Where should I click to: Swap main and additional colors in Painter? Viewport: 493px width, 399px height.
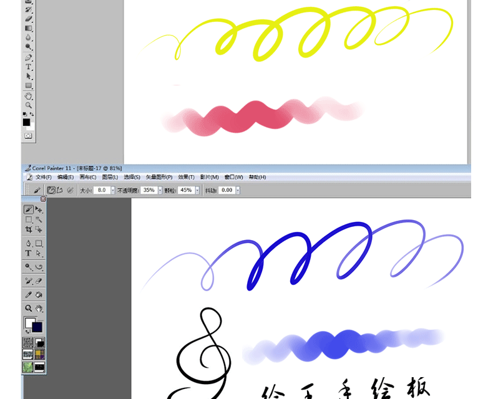(27, 331)
